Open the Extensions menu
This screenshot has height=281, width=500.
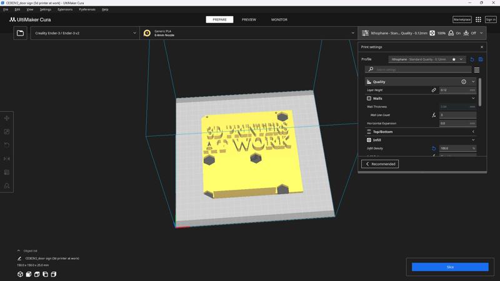click(x=65, y=9)
